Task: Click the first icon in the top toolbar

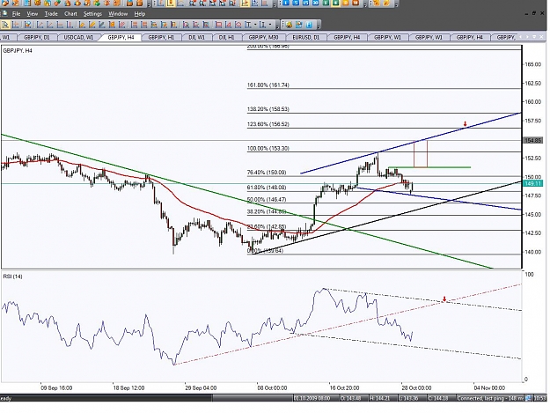Action: [x=5, y=3]
